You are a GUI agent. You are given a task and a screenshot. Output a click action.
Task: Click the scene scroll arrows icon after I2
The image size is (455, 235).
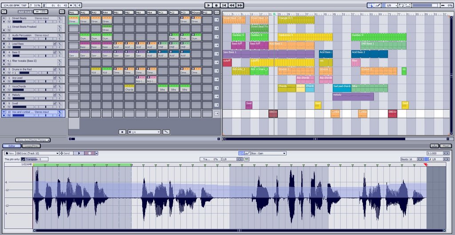[x=217, y=12]
